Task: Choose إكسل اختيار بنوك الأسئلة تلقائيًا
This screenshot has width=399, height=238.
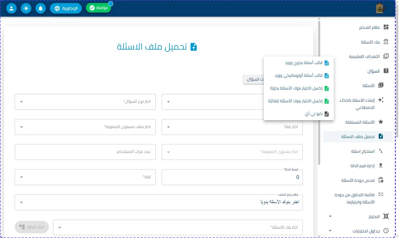Action: (x=299, y=101)
